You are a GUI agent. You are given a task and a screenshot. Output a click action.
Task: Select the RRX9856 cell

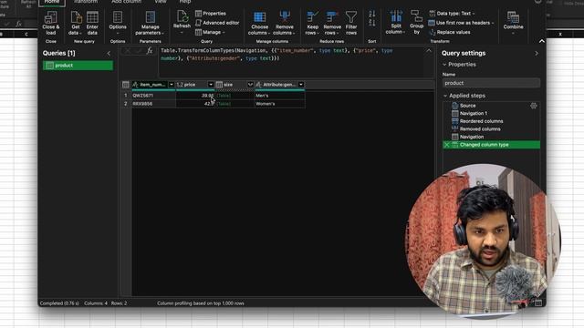tap(153, 104)
